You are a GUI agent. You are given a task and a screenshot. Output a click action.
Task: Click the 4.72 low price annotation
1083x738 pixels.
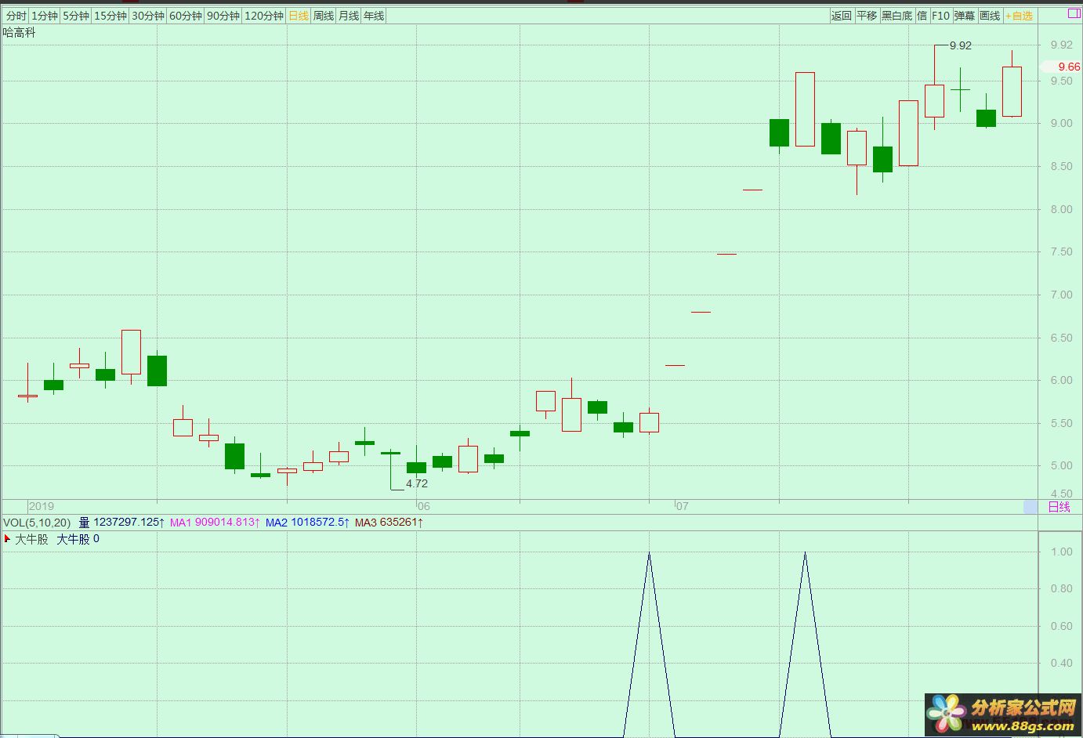(417, 483)
